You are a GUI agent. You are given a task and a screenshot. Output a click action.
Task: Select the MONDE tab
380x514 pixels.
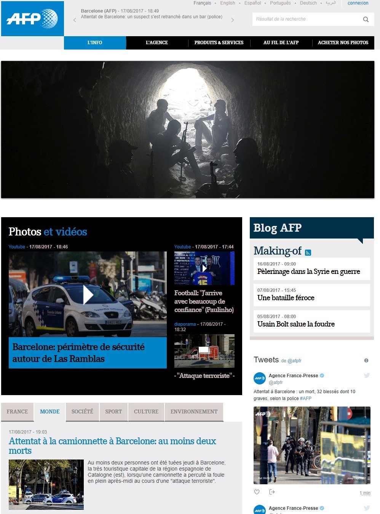(50, 412)
